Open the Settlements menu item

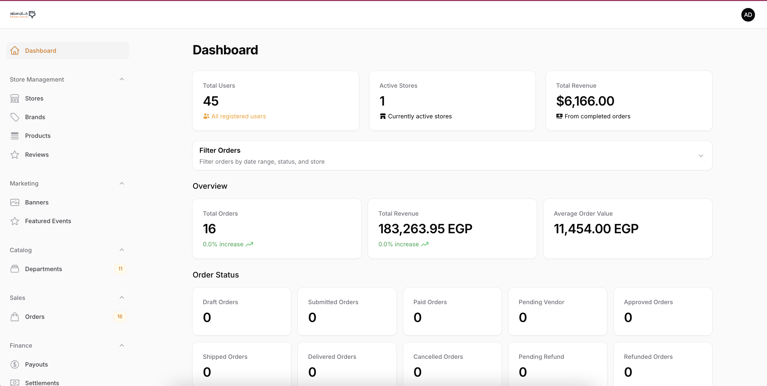pyautogui.click(x=42, y=383)
